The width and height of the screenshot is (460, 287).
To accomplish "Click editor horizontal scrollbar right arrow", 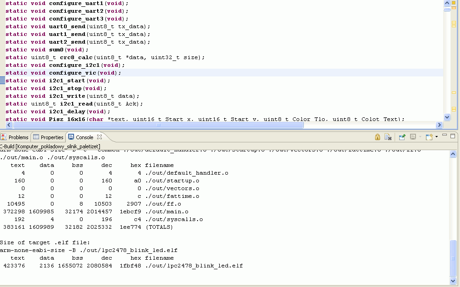I will pyautogui.click(x=439, y=125).
